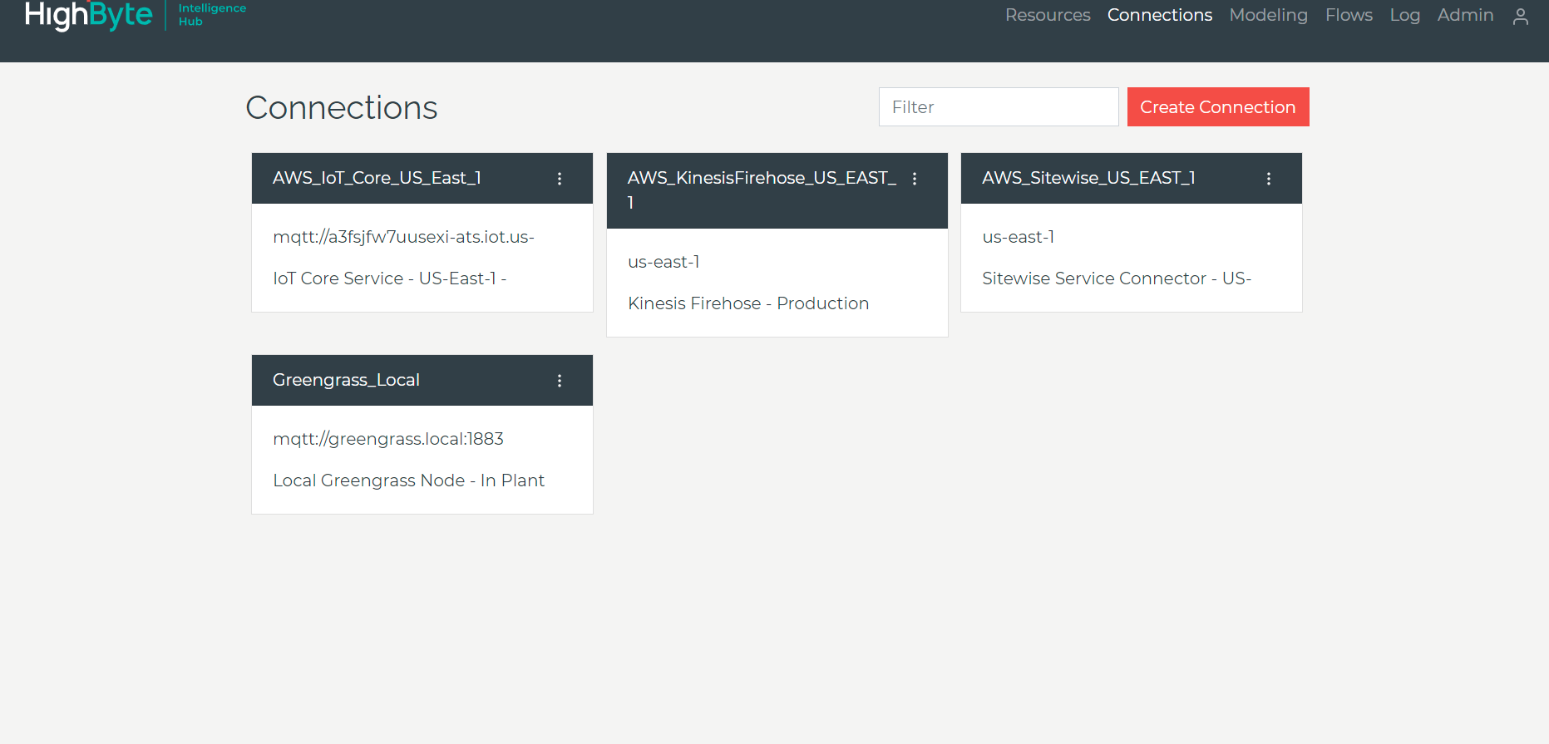Open the Flows section
Screen dimensions: 1549x744
tap(1349, 15)
